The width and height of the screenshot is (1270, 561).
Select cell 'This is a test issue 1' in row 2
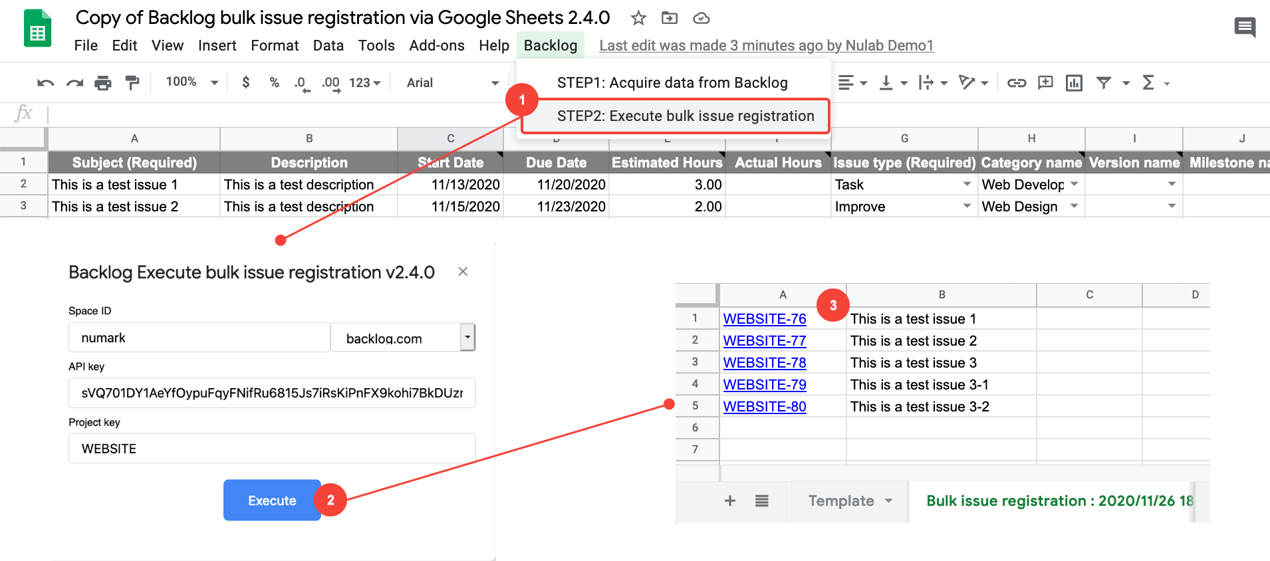click(134, 184)
